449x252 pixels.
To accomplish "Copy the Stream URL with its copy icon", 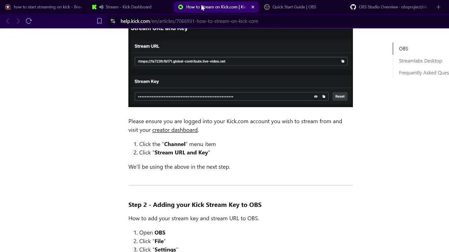I will click(x=343, y=61).
